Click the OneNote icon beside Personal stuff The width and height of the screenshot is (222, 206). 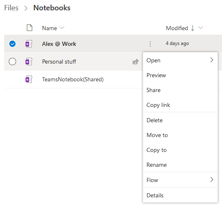[29, 62]
